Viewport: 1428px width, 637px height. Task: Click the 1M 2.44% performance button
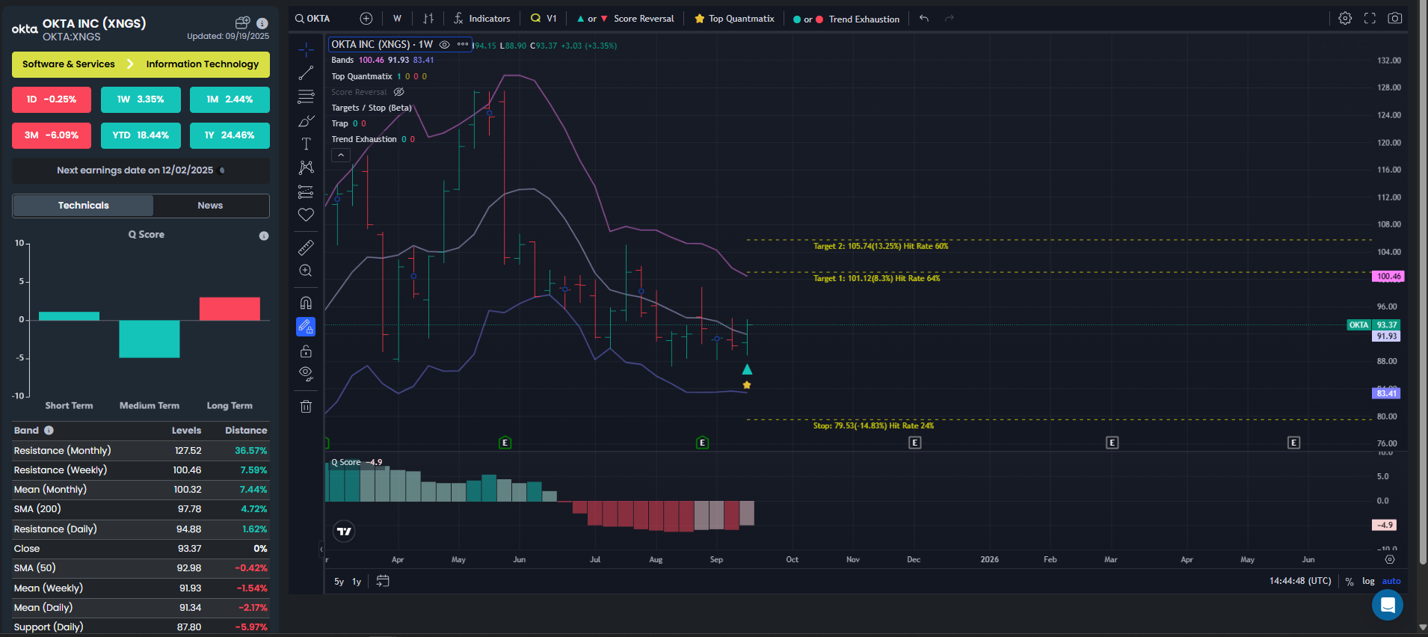(x=230, y=99)
